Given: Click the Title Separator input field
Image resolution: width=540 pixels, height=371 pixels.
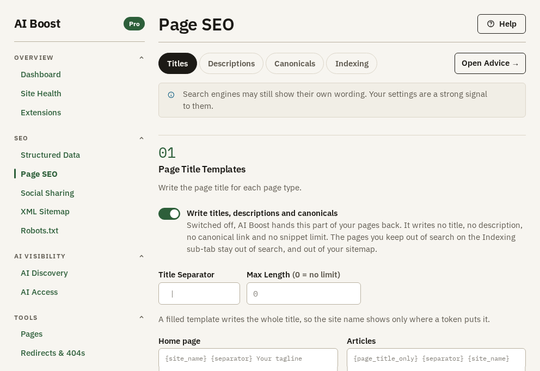Looking at the screenshot, I should [x=199, y=294].
